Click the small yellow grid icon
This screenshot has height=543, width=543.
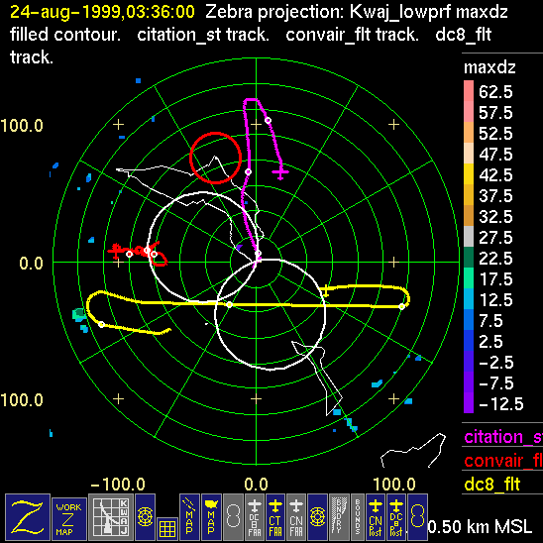coord(167,529)
